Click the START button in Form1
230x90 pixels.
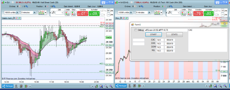pyautogui.click(x=153, y=35)
